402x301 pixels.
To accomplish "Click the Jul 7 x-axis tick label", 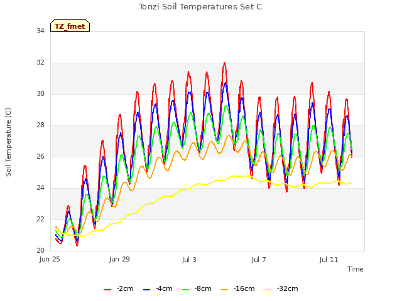I will point(259,260).
